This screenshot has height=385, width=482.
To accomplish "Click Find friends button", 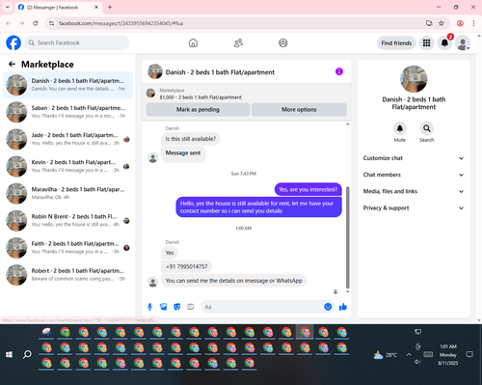I will 396,43.
